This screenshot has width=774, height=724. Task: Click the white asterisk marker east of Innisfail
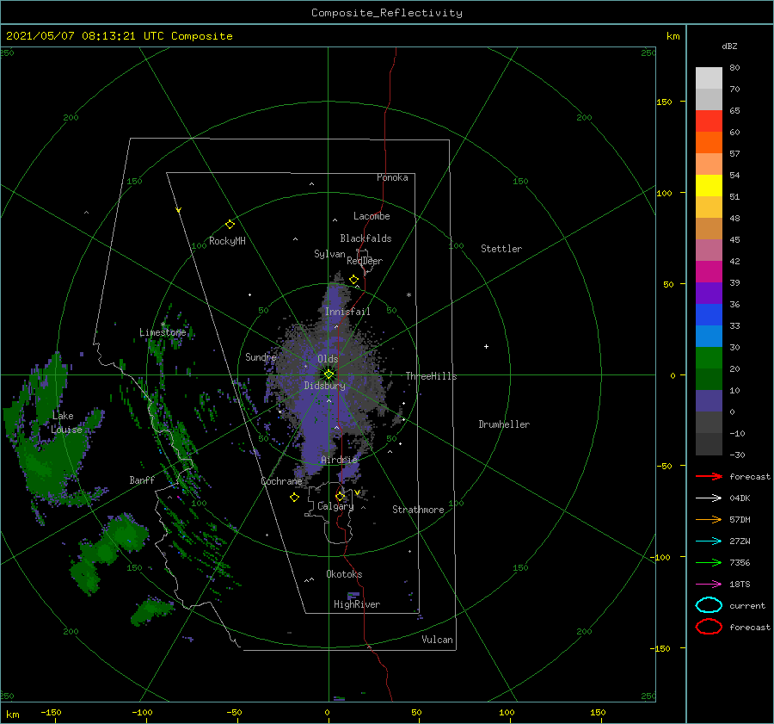coord(408,295)
